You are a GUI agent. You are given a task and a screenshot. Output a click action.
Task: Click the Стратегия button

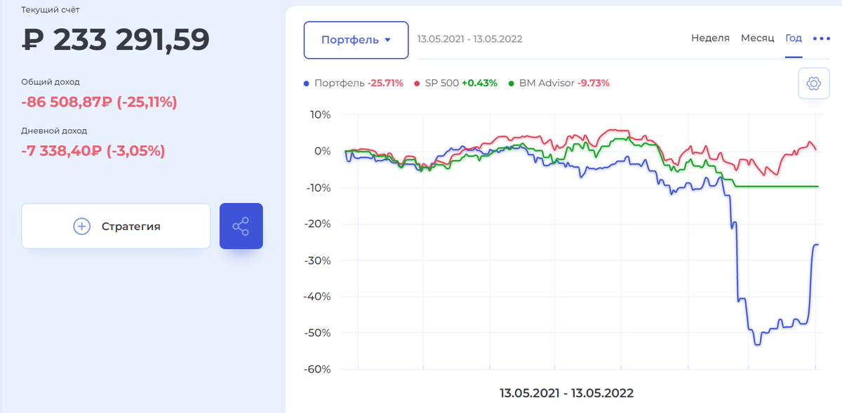click(116, 226)
